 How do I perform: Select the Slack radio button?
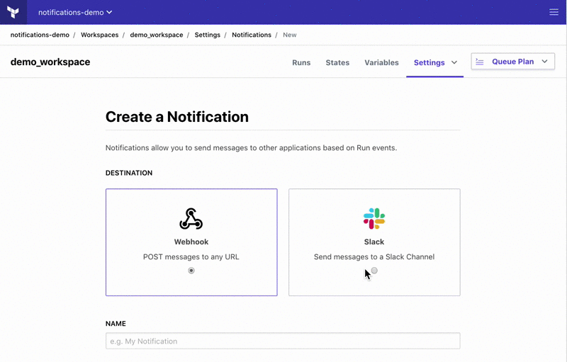coord(374,271)
